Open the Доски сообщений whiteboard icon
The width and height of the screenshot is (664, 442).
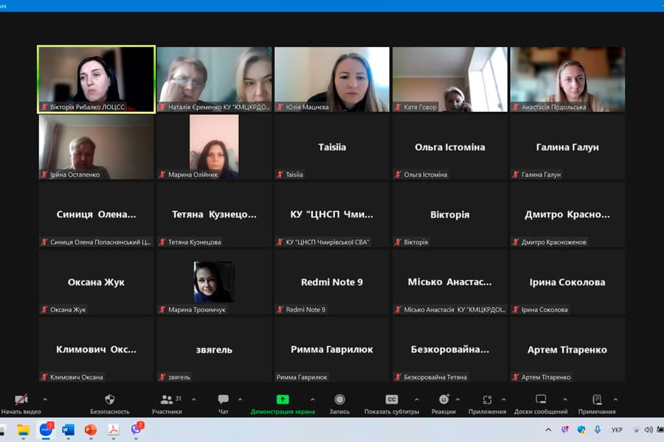click(x=541, y=399)
